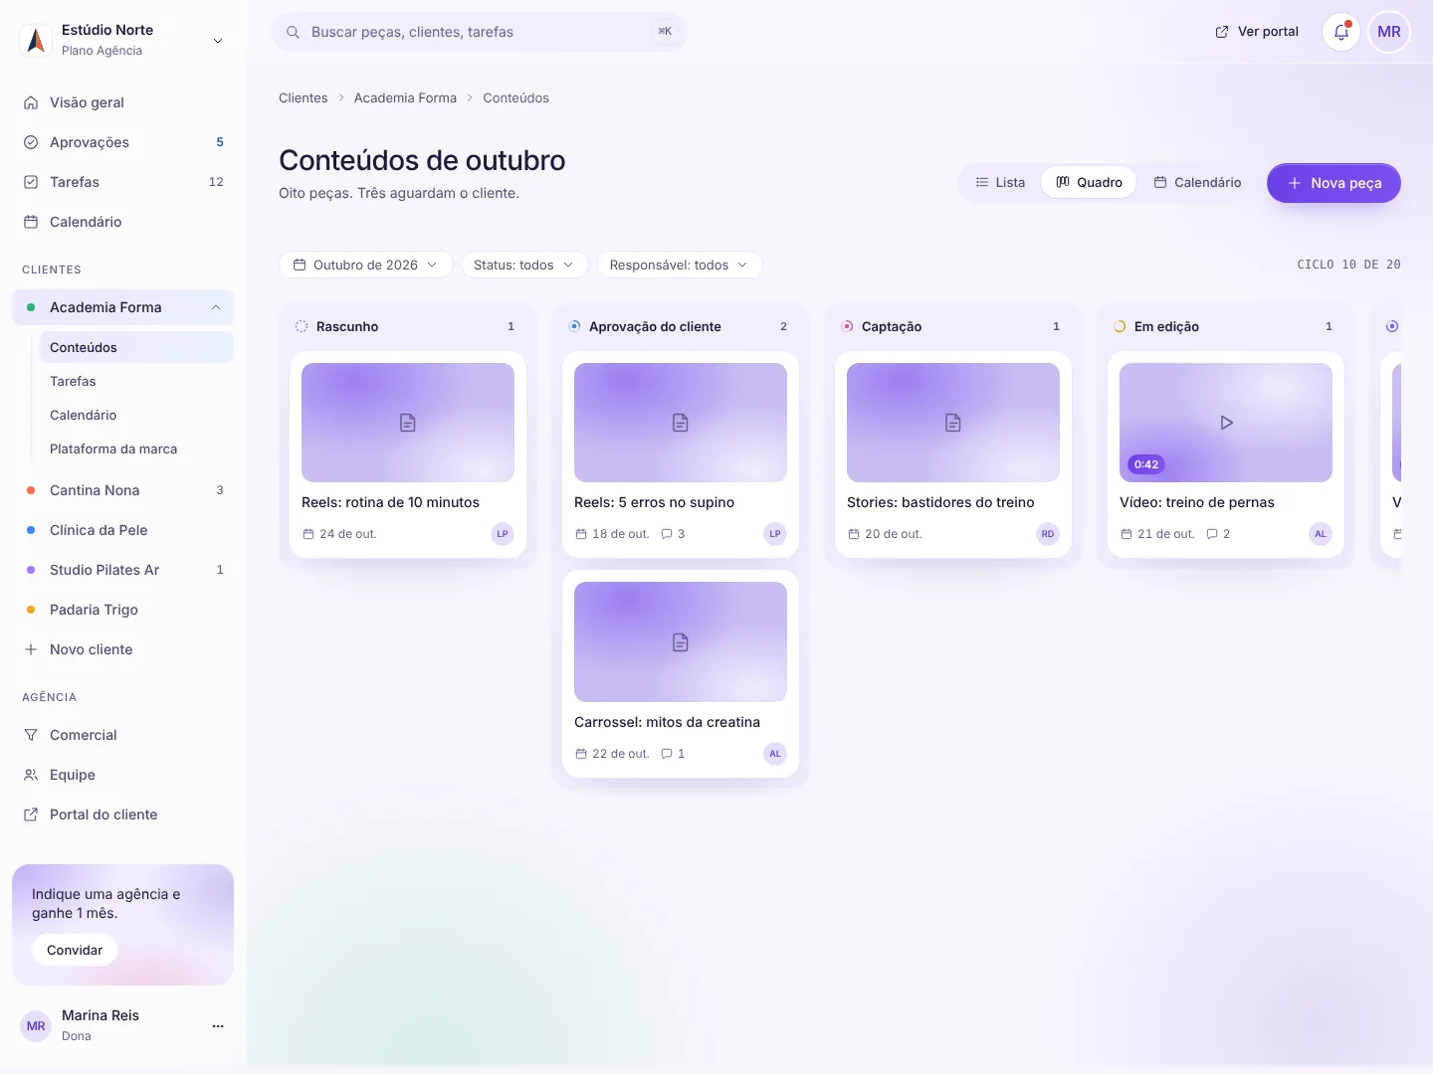Image resolution: width=1433 pixels, height=1074 pixels.
Task: Open client Padaria Trigo
Action: coord(123,610)
